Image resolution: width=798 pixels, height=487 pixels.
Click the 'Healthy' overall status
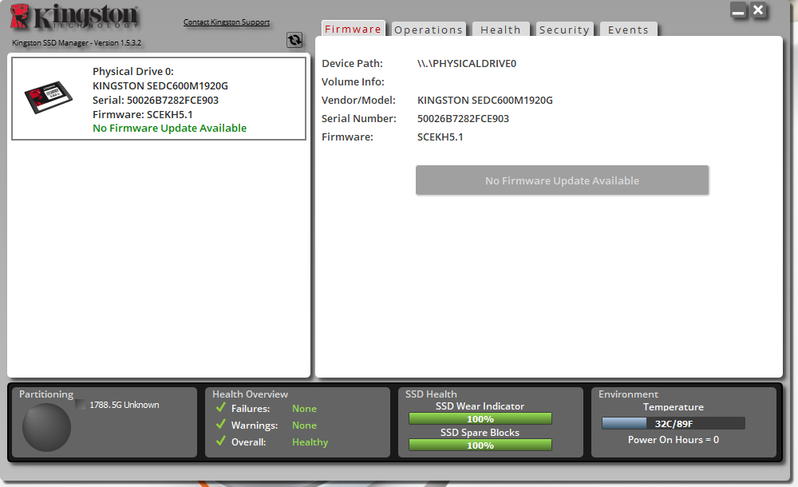[x=310, y=442]
